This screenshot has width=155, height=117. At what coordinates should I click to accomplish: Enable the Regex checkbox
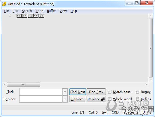[138, 92]
